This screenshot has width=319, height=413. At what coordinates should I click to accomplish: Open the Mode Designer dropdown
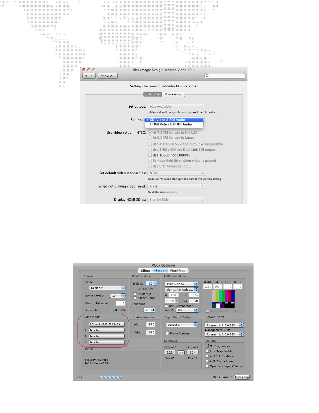pyautogui.click(x=107, y=288)
